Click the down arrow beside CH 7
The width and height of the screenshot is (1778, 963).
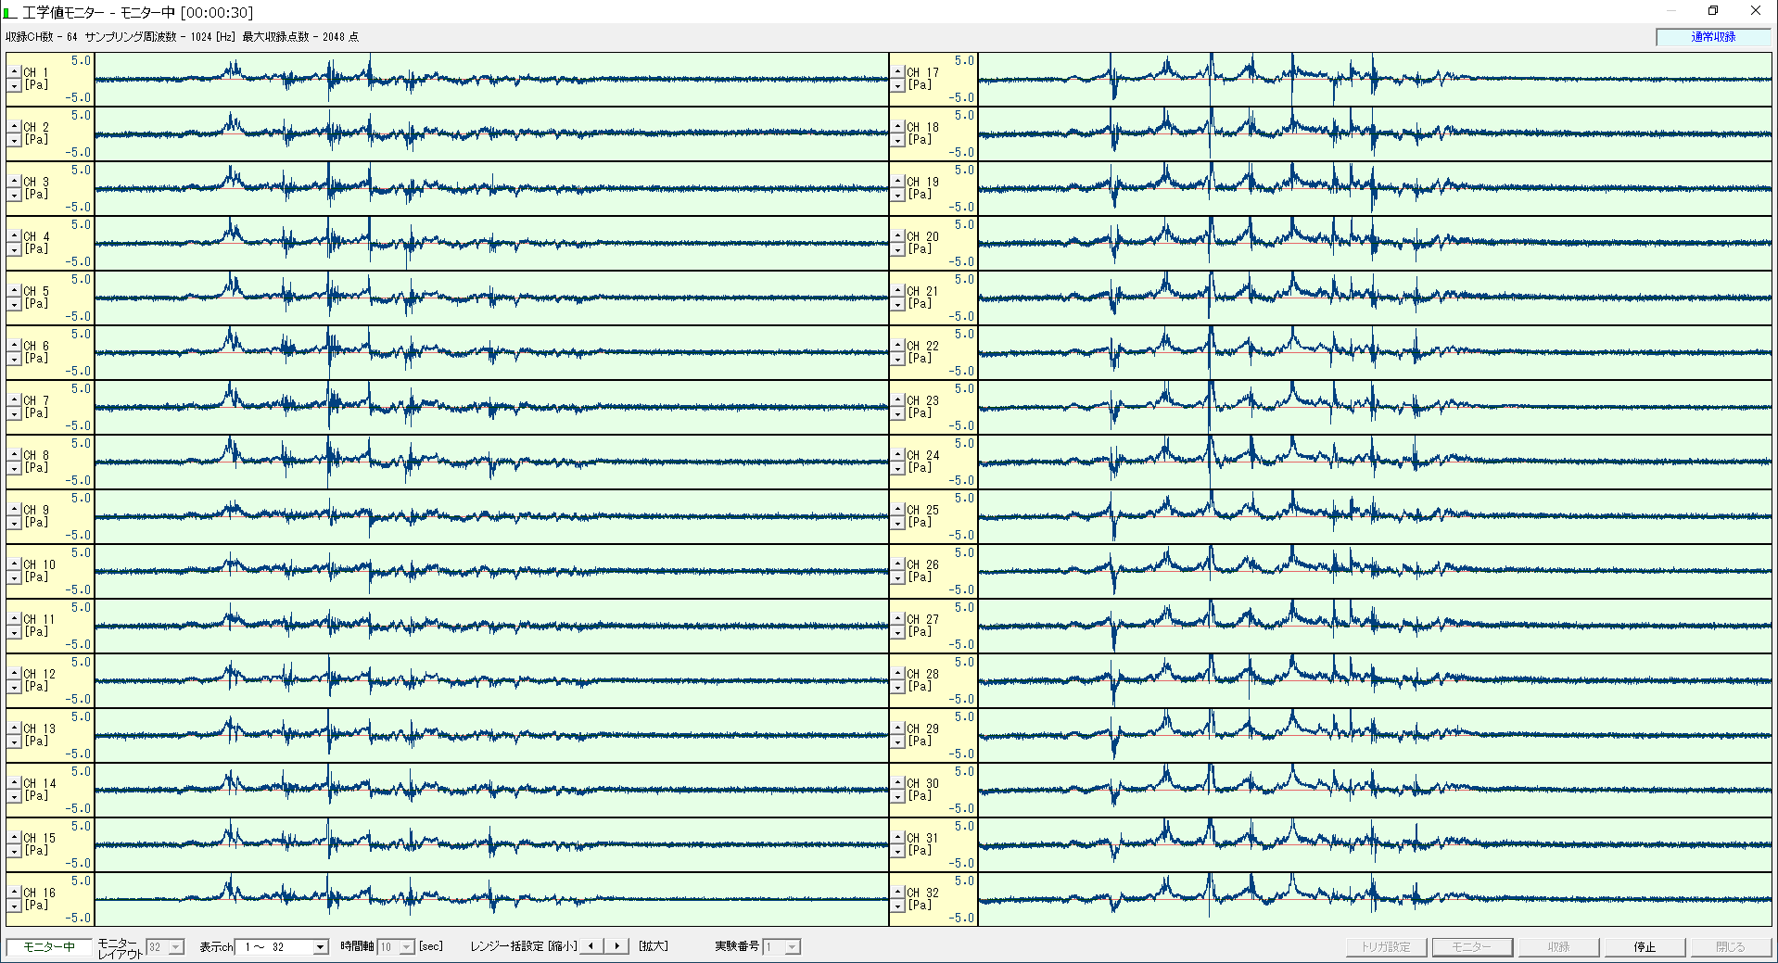click(x=14, y=413)
